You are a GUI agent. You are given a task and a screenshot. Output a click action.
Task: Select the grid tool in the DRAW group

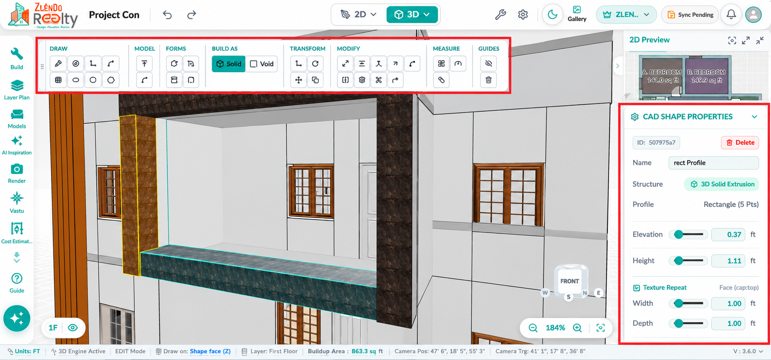[x=58, y=80]
